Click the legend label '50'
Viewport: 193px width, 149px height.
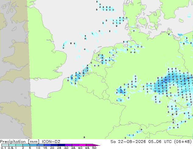pyautogui.click(x=94, y=148)
